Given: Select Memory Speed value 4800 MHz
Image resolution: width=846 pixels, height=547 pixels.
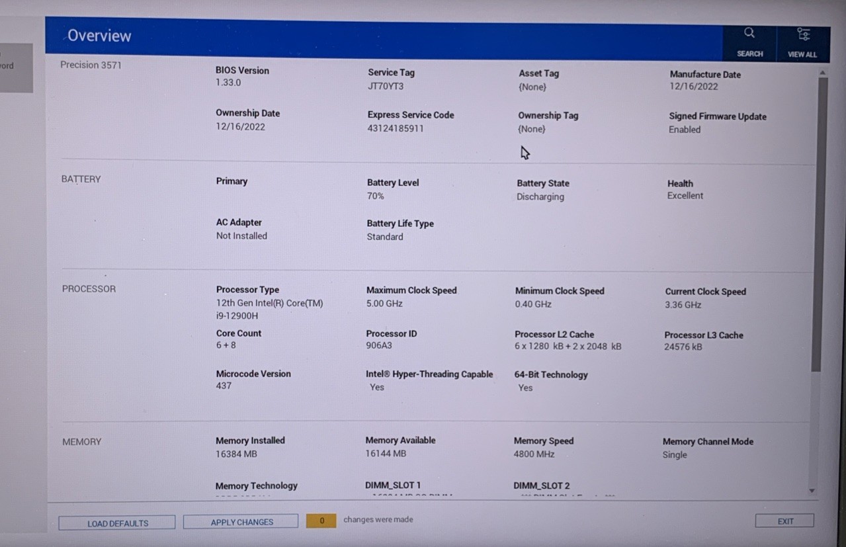Looking at the screenshot, I should tap(534, 454).
